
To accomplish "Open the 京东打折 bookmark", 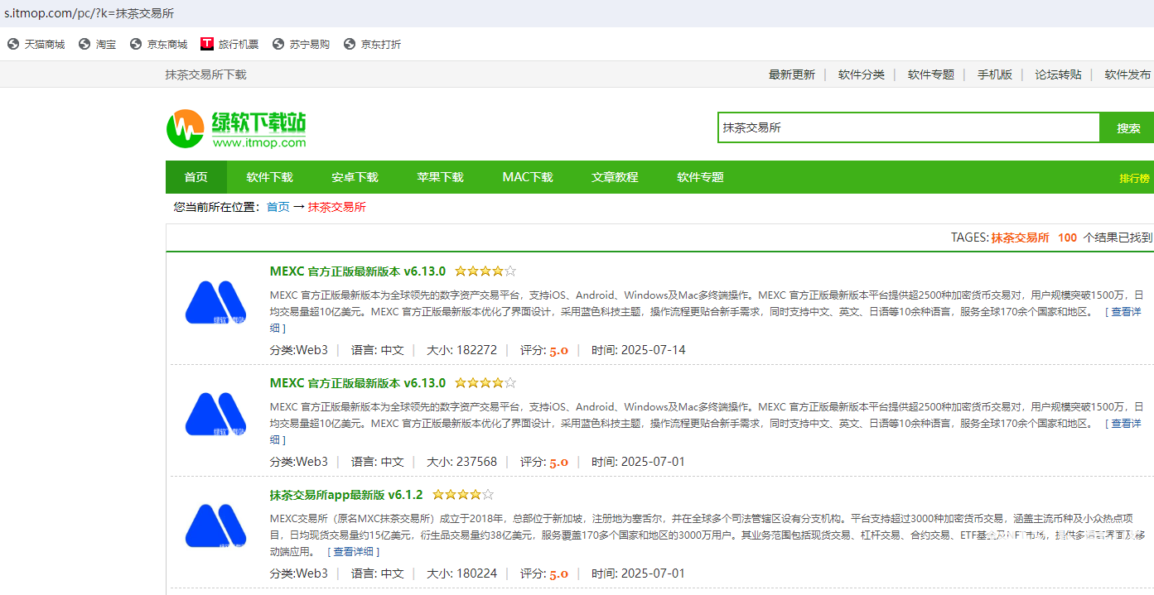I will click(x=372, y=45).
